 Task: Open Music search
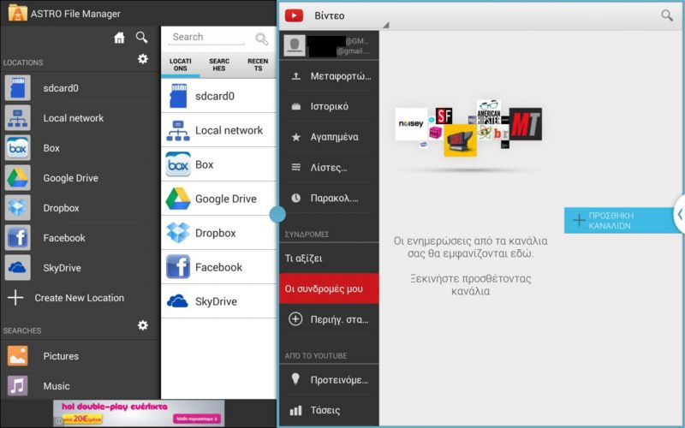pos(80,386)
